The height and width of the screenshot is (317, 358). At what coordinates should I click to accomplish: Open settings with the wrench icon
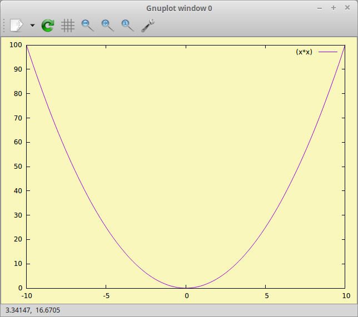pyautogui.click(x=148, y=25)
